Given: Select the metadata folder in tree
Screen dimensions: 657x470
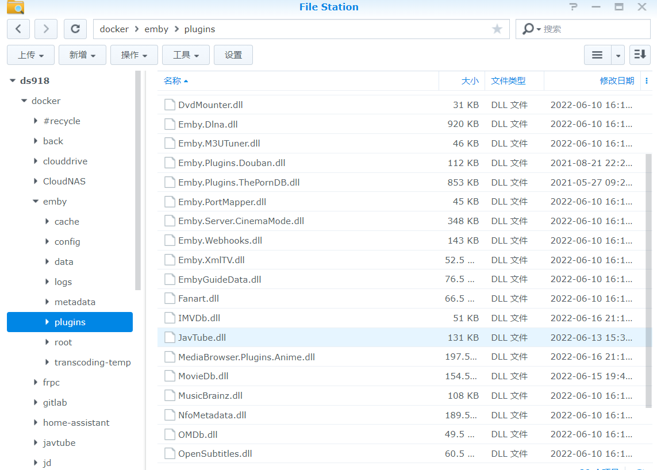Looking at the screenshot, I should 75,302.
